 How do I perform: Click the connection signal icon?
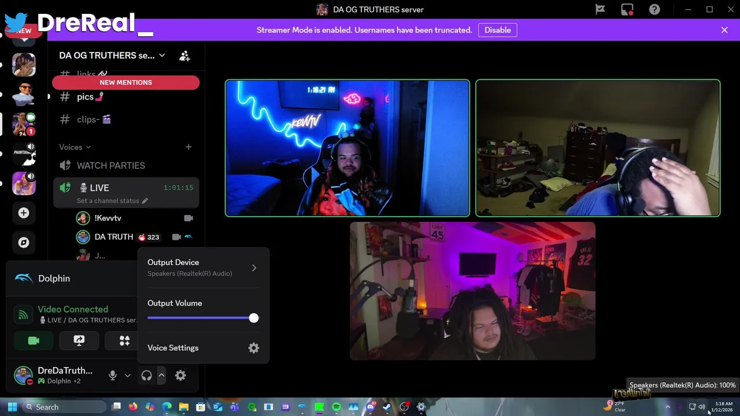[23, 315]
